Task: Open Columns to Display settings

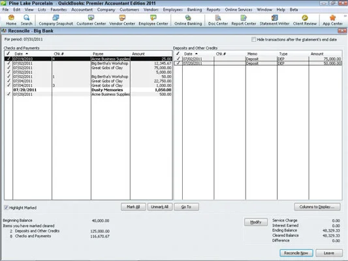Action: pos(317,207)
